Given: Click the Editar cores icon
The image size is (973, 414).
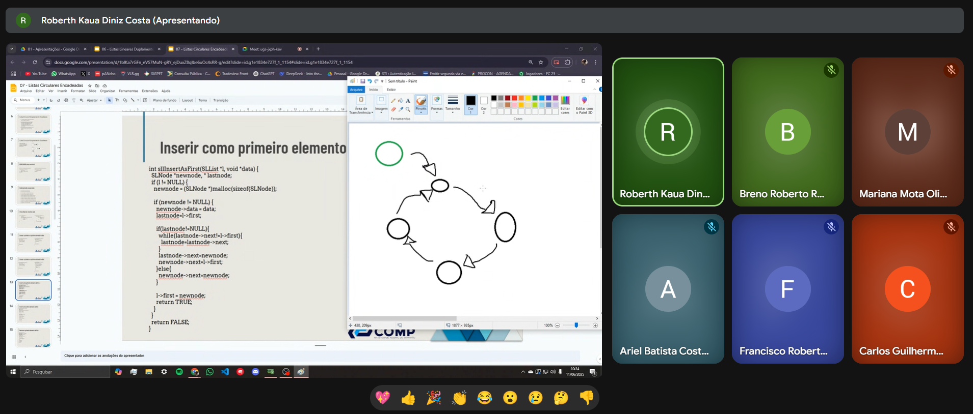Looking at the screenshot, I should [x=565, y=105].
